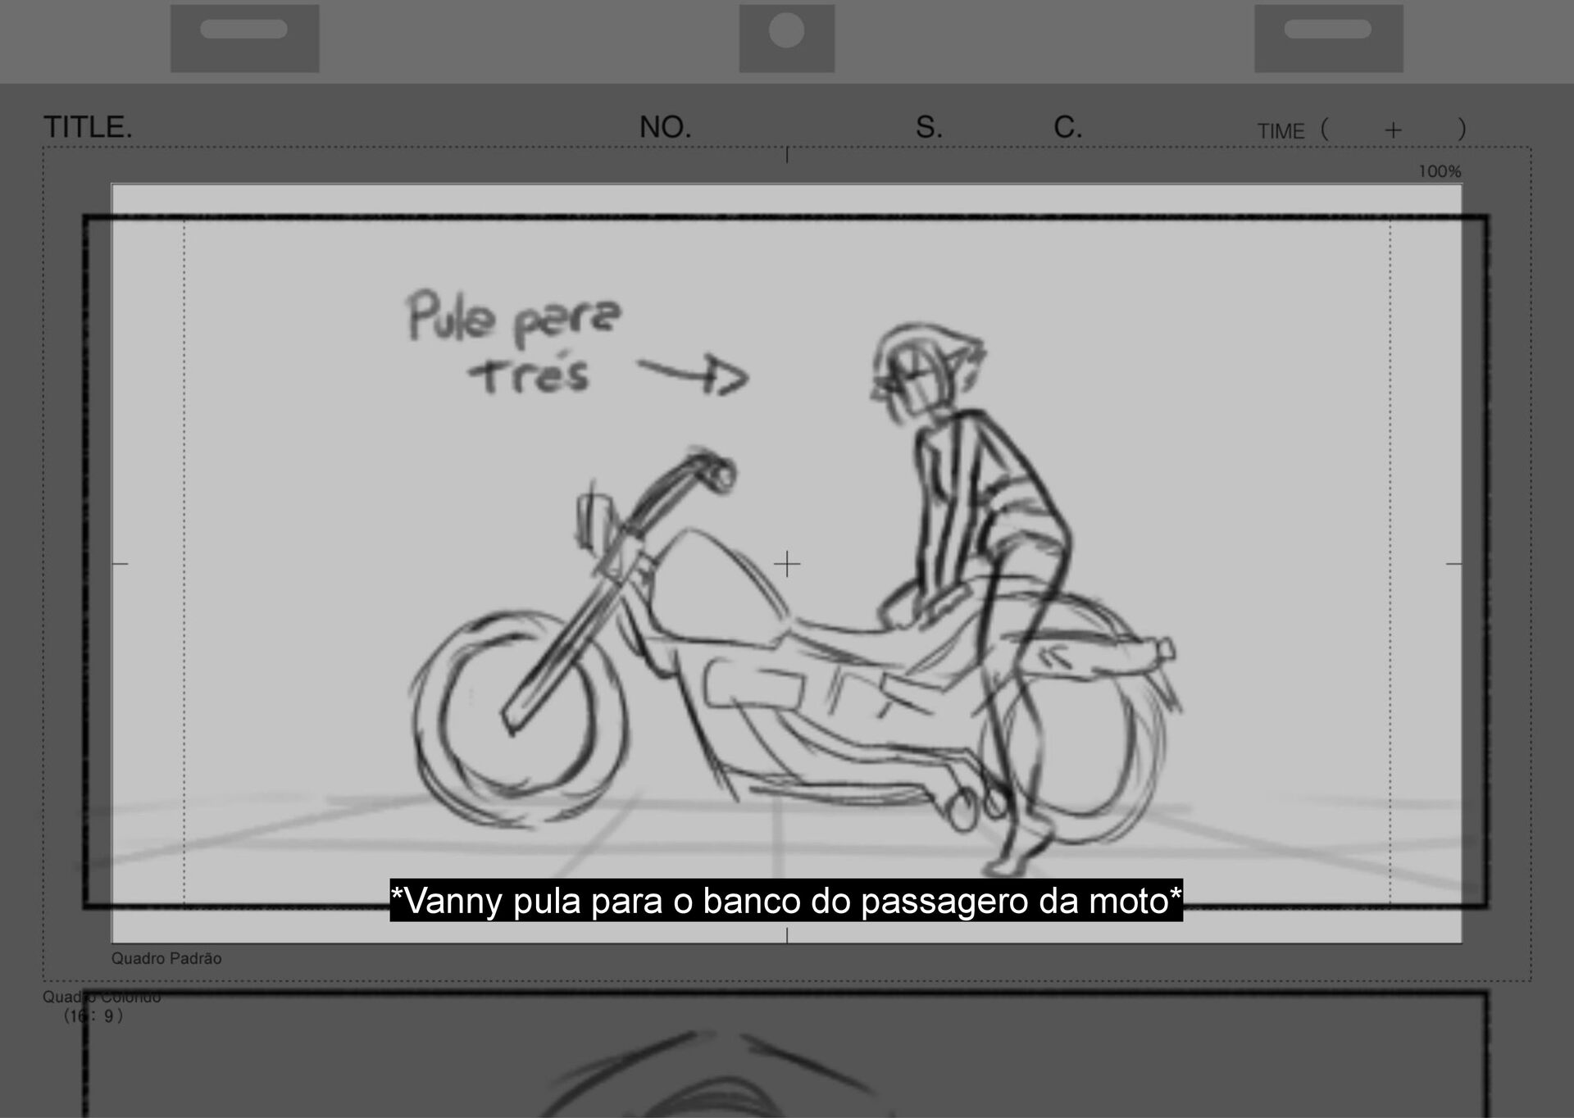Click the motorcycle's front wheel

coord(516,717)
